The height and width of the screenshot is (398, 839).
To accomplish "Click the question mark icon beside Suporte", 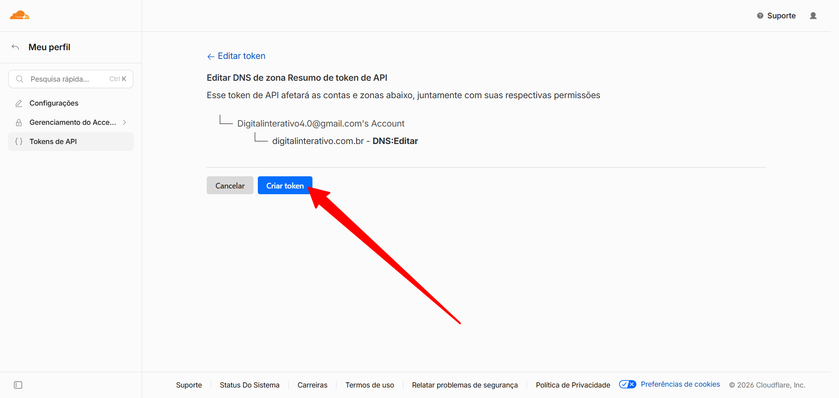I will (x=760, y=16).
